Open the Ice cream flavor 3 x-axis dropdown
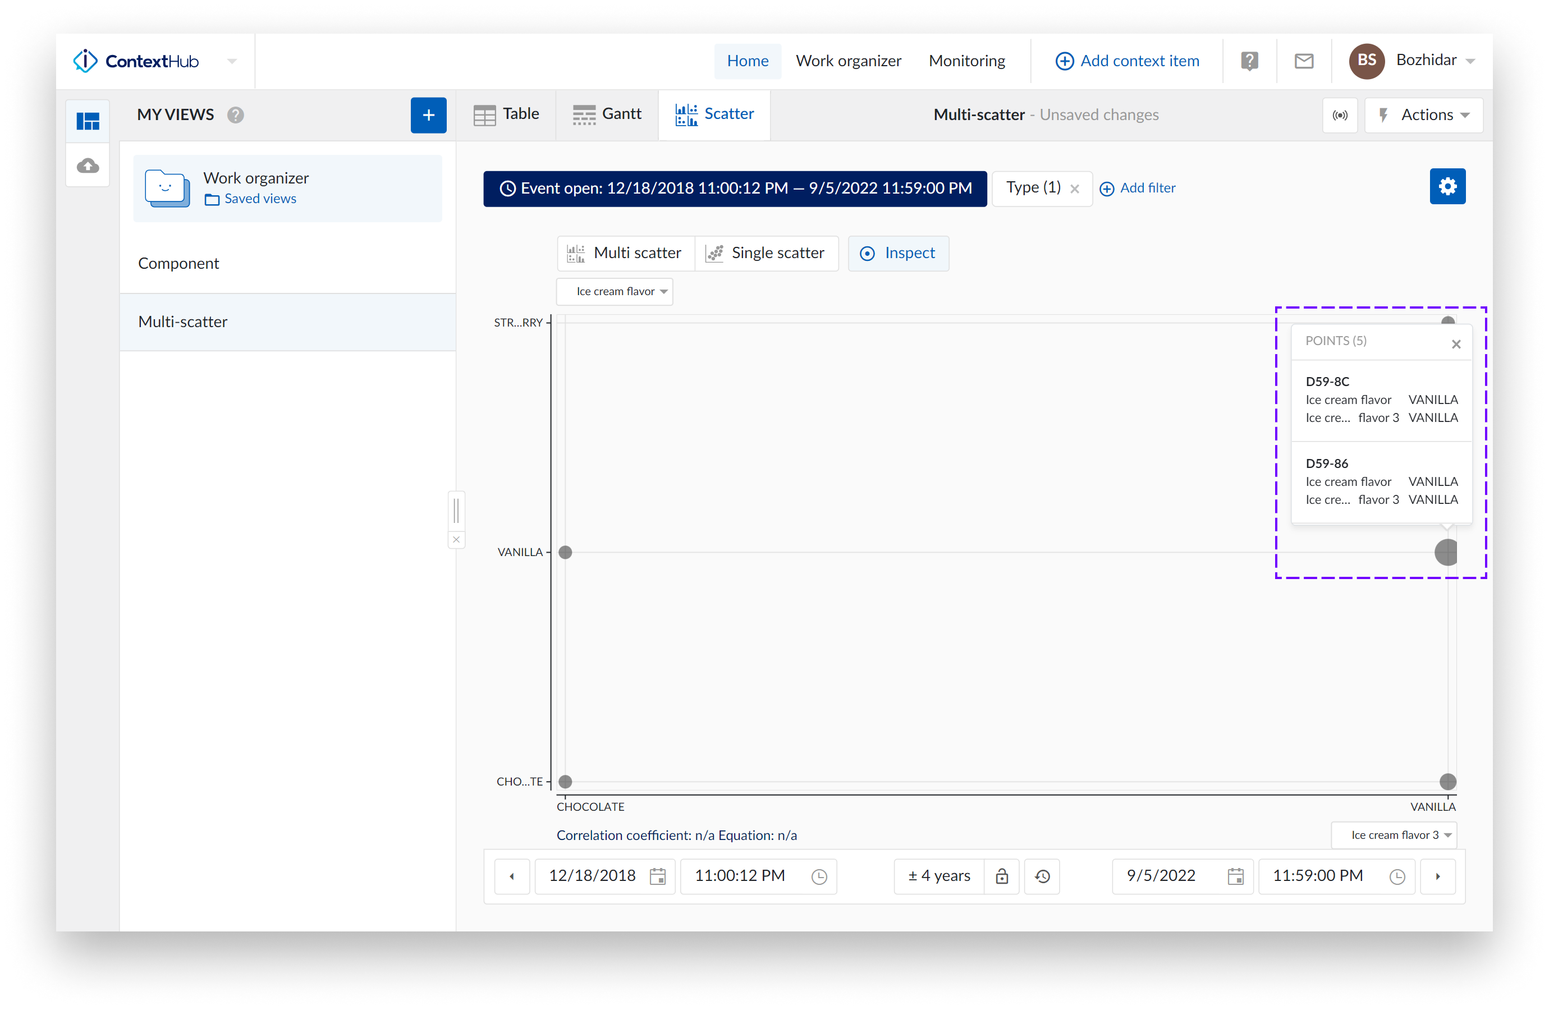 [1394, 835]
